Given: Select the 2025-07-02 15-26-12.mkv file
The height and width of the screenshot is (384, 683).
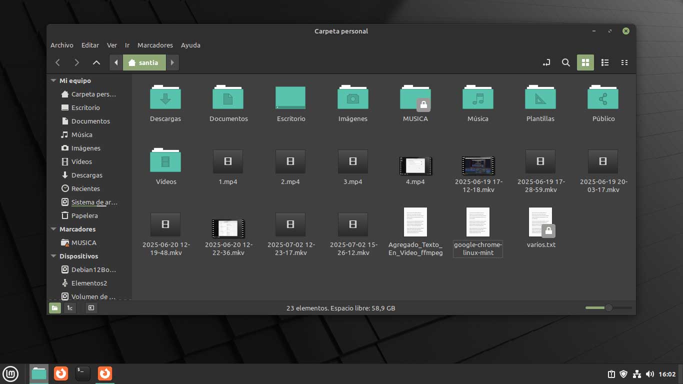Looking at the screenshot, I should (353, 224).
